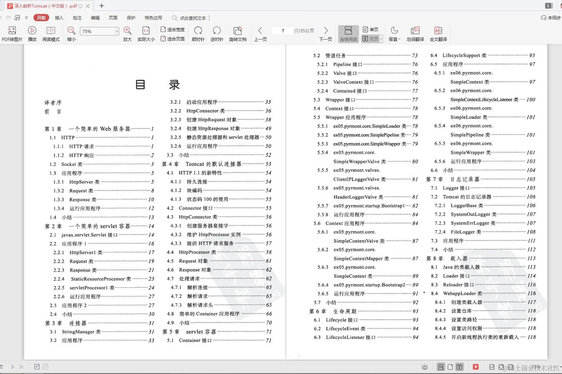
Task: Click the 未同步 cloud sync status
Action: (551, 18)
